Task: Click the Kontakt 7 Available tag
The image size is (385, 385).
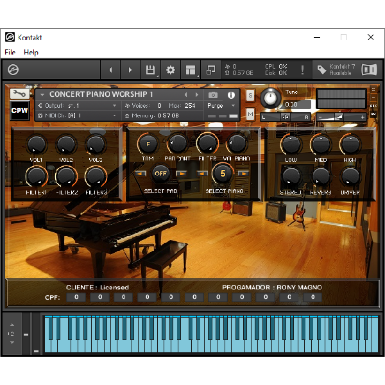Action: [x=336, y=70]
